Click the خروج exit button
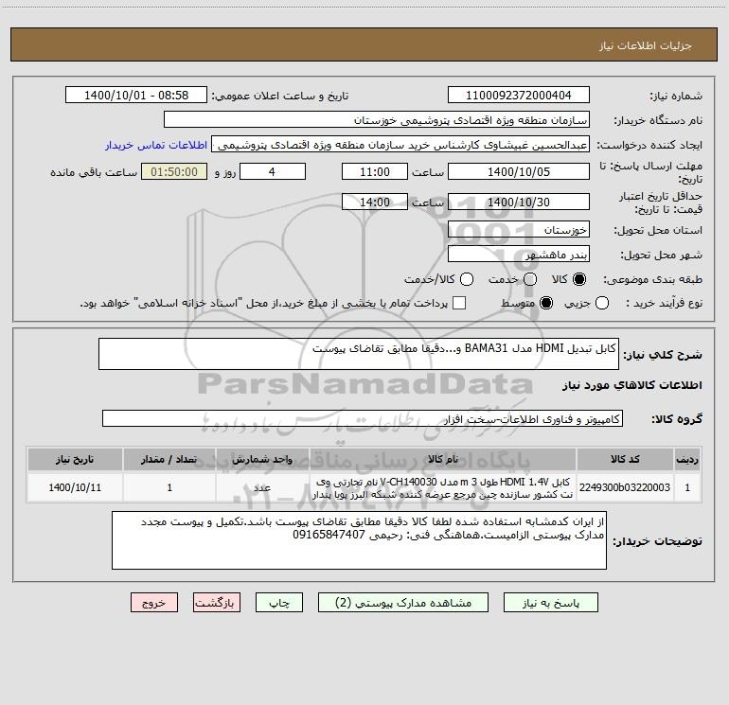Viewport: 729px width, 705px height. [x=154, y=603]
